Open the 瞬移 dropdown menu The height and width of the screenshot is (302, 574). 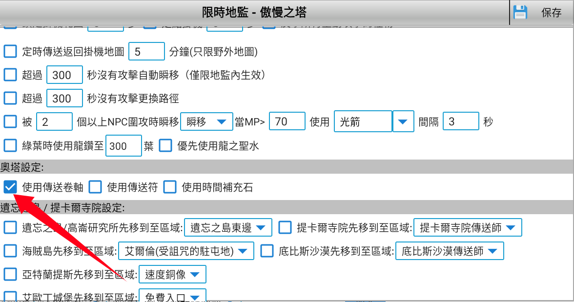206,121
